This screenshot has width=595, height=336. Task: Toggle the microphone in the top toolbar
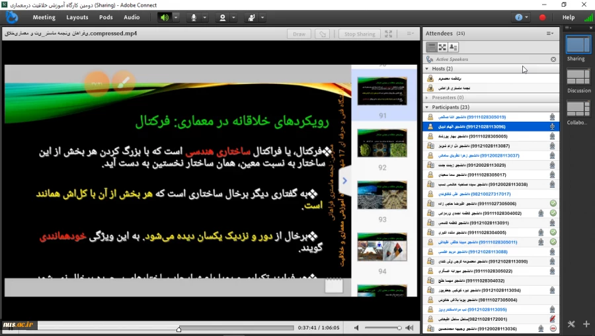click(194, 17)
